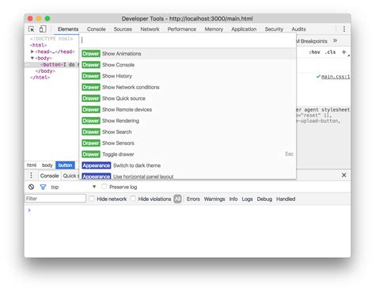
Task: Check the Hide violations checkbox
Action: 133,199
